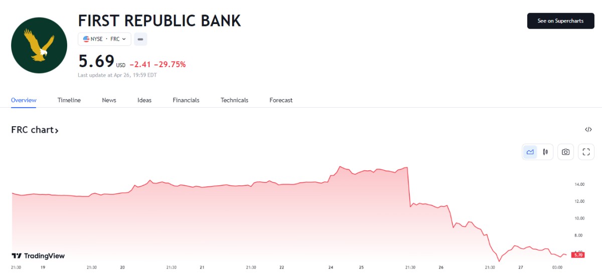Click the First Republic Bank eagle logo

(39, 44)
